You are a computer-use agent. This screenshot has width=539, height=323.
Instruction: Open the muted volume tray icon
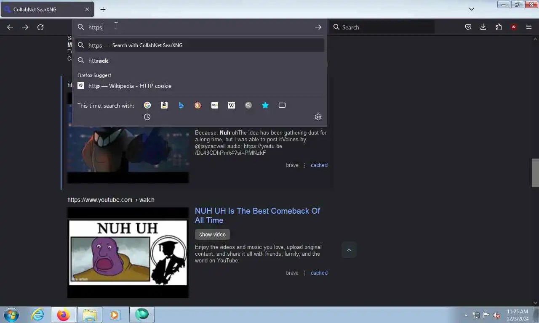coord(496,315)
